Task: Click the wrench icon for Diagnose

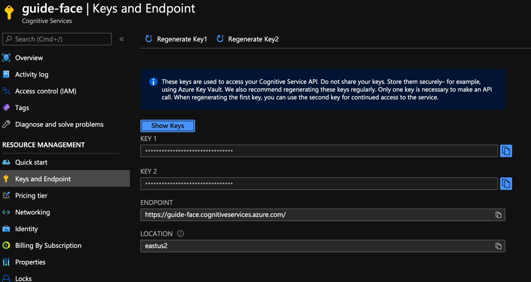Action: [x=6, y=124]
